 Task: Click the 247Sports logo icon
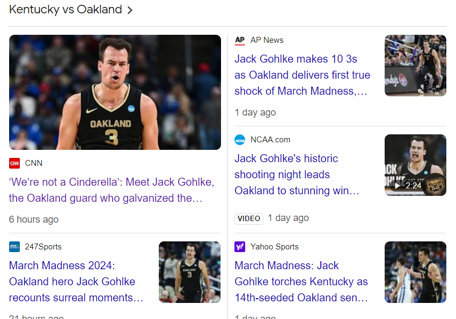click(14, 247)
